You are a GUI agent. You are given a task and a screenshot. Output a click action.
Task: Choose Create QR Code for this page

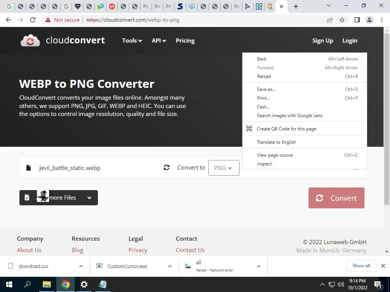[305, 129]
